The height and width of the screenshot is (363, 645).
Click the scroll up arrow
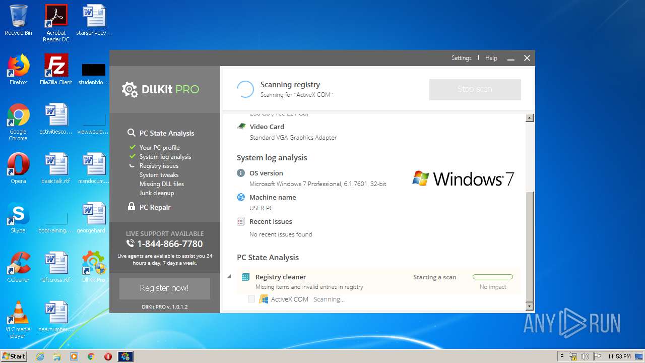pyautogui.click(x=529, y=118)
